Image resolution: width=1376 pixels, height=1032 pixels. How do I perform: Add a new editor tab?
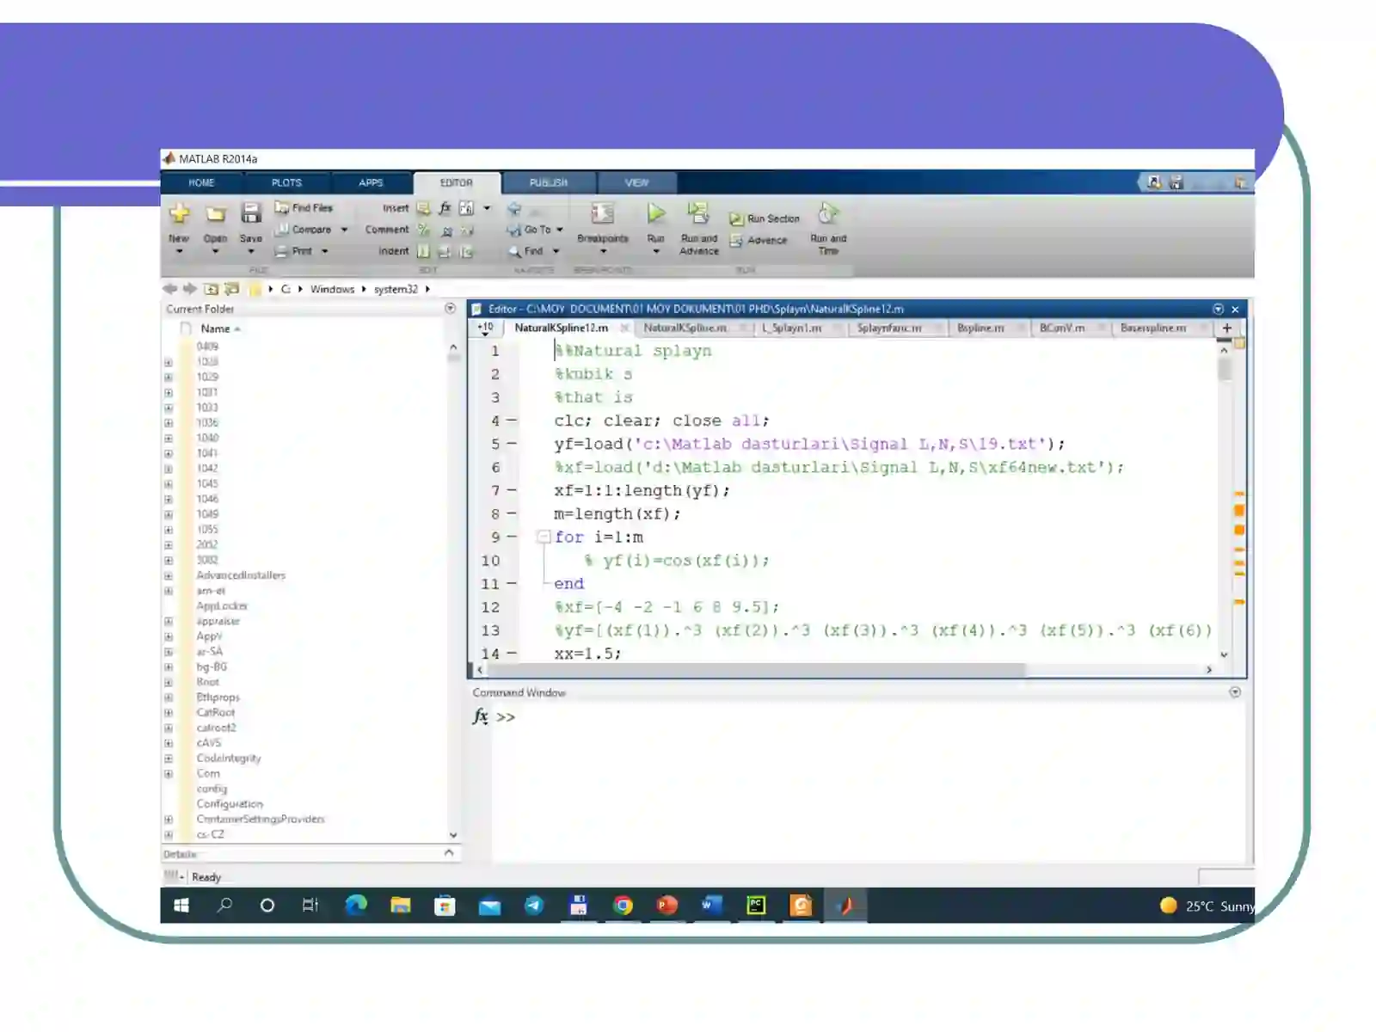coord(1227,328)
